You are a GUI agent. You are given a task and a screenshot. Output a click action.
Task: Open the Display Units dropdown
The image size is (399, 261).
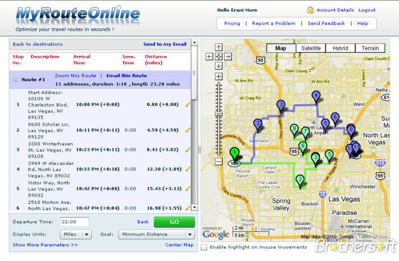coord(76,234)
